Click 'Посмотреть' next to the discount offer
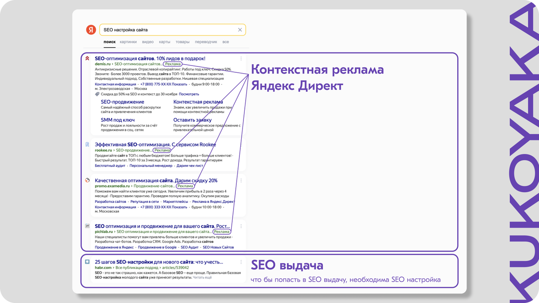 pos(189,94)
